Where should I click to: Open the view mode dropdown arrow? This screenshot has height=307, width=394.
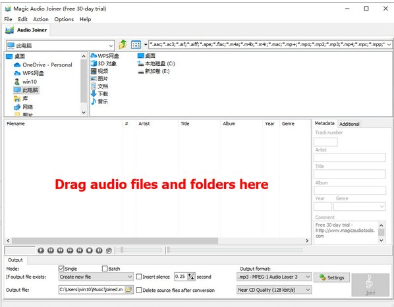click(x=145, y=45)
